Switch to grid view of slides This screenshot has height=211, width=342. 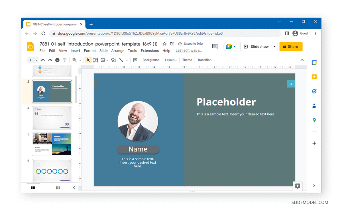58,187
